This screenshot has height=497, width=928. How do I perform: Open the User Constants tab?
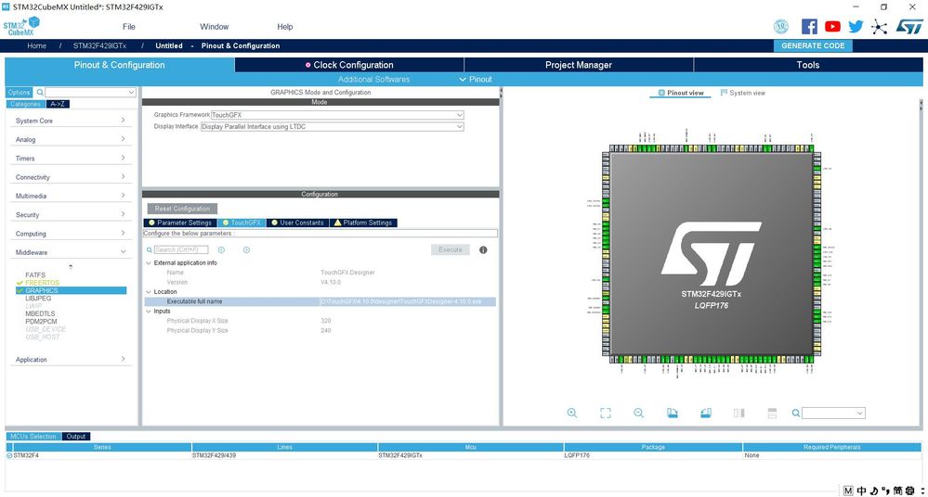tap(297, 223)
